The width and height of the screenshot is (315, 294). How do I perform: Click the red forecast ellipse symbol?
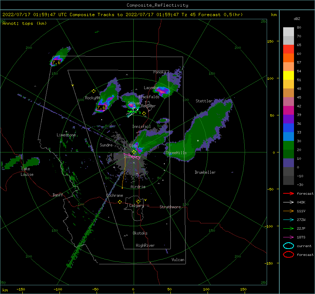(x=288, y=254)
